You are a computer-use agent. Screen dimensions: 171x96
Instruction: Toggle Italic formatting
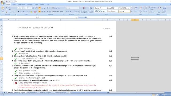(x=21, y=11)
